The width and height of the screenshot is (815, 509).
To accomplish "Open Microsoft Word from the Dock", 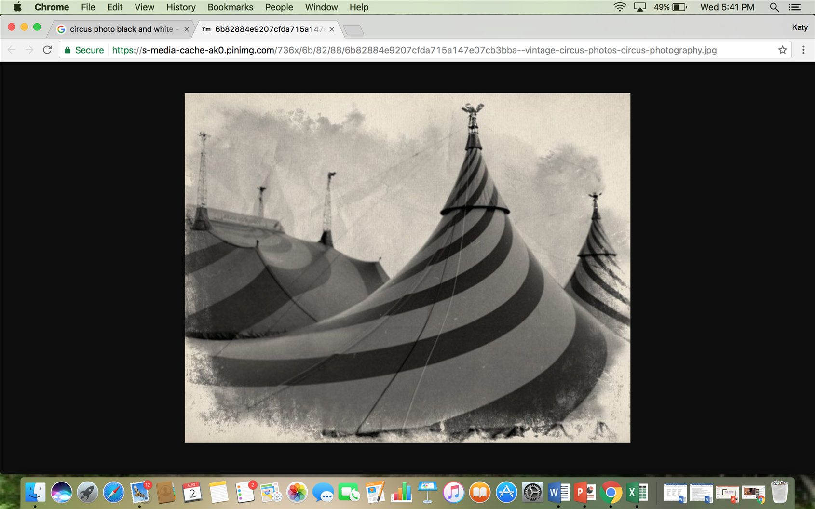I will coord(558,493).
